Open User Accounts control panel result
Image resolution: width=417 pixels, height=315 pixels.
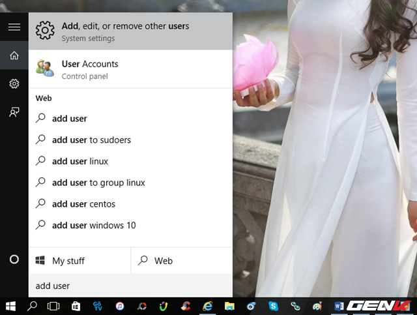[x=130, y=69]
